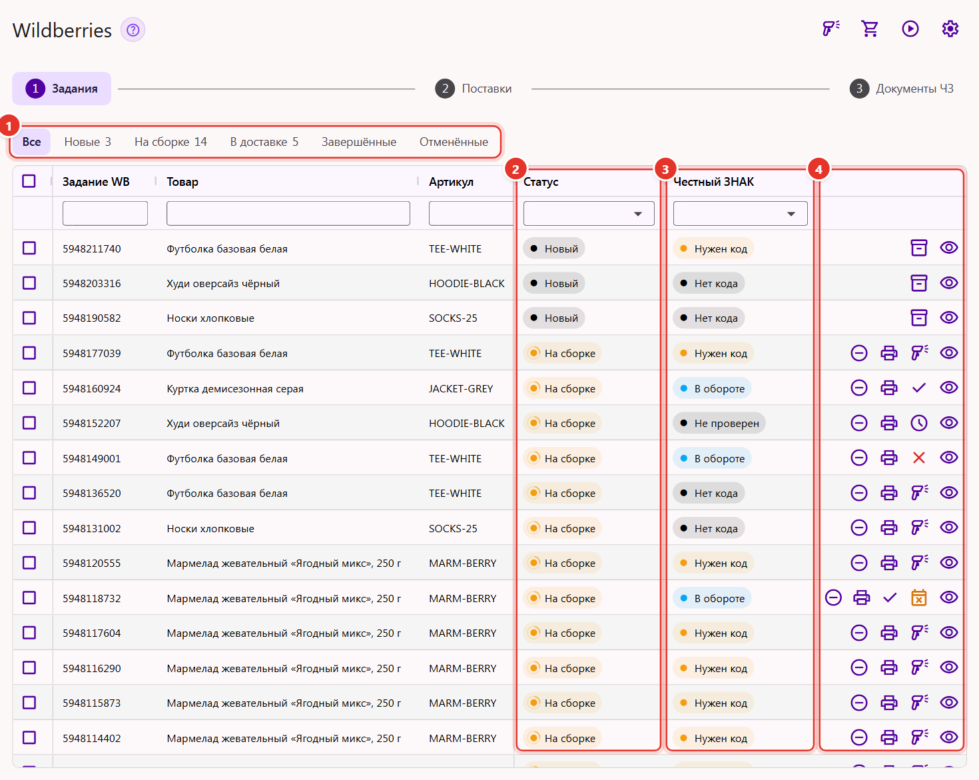The image size is (979, 780).
Task: Click the play circle icon in header
Action: click(910, 29)
